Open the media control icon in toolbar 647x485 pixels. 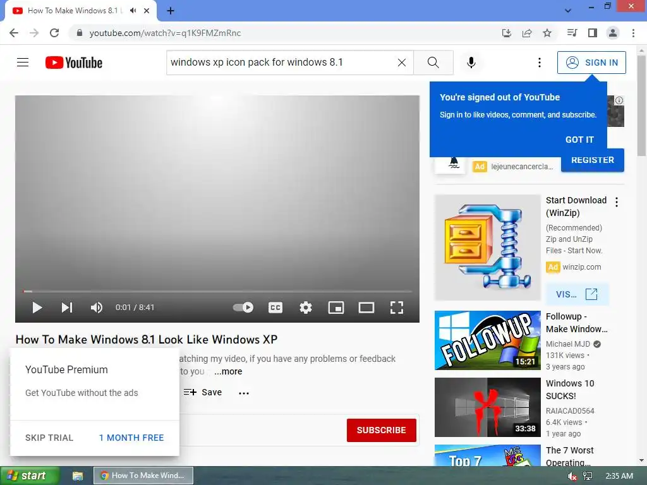click(572, 33)
